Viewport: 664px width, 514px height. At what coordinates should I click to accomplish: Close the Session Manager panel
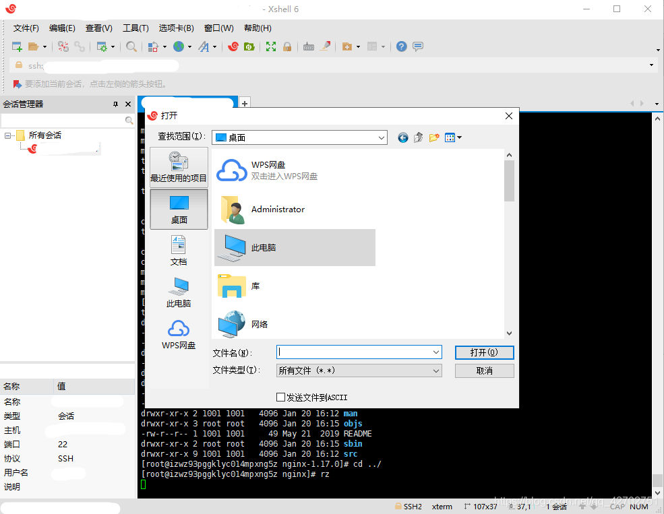128,104
